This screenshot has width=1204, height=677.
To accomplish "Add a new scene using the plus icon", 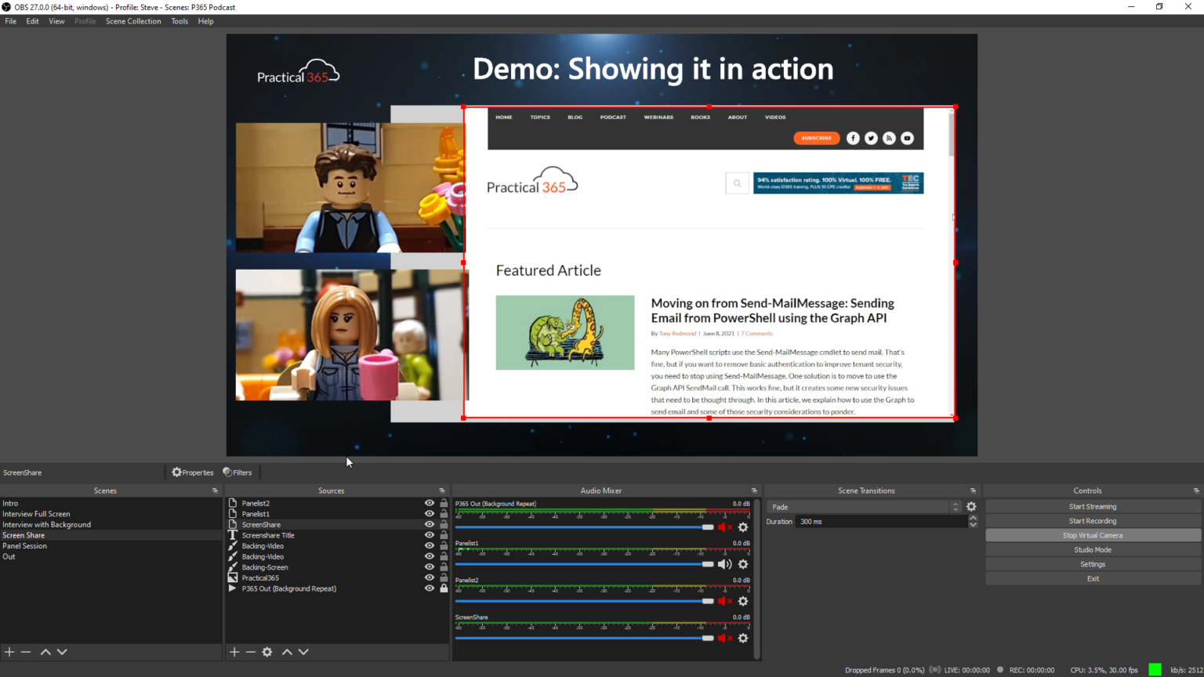I will click(x=9, y=651).
